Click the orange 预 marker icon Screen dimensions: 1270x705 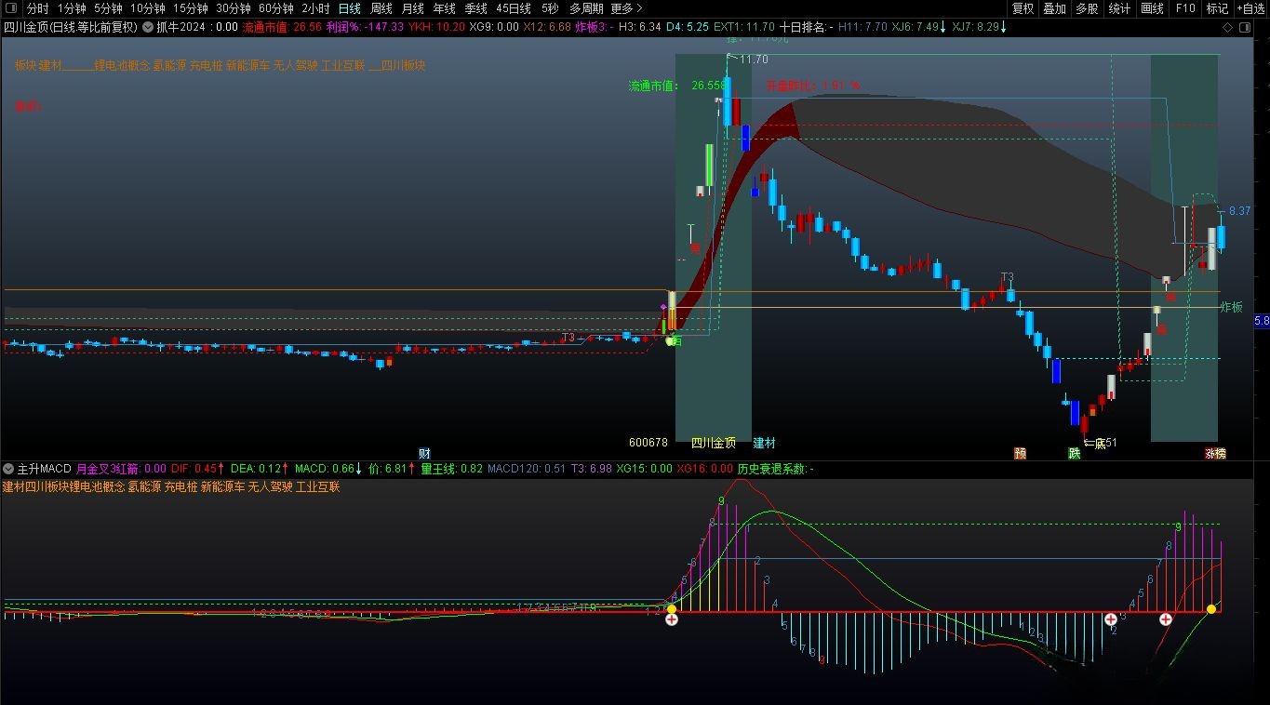tap(1021, 454)
